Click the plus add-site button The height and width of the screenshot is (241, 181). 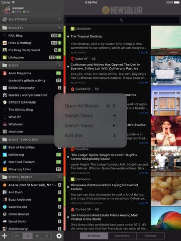[x=5, y=236]
